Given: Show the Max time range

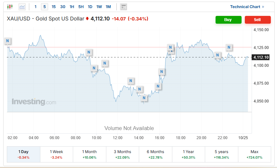Looking at the screenshot, I should coord(255,154).
